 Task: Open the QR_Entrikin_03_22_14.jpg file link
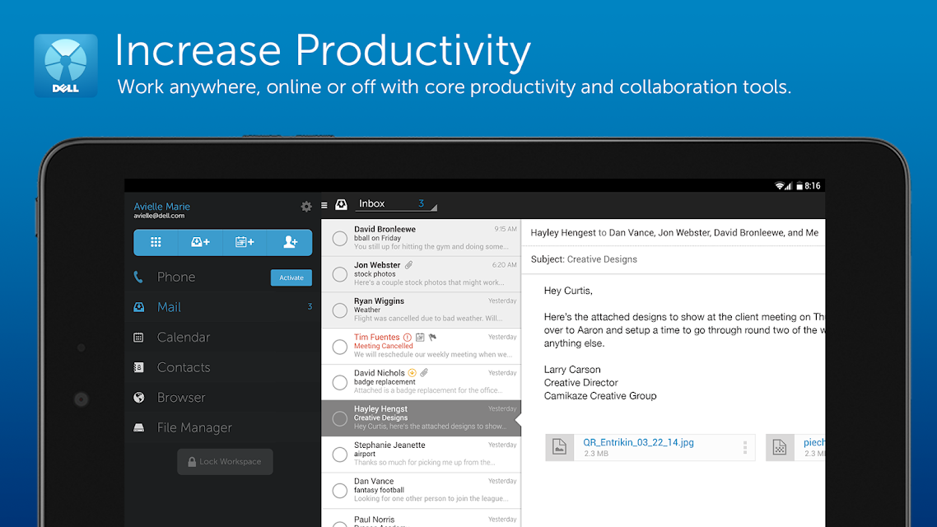638,442
